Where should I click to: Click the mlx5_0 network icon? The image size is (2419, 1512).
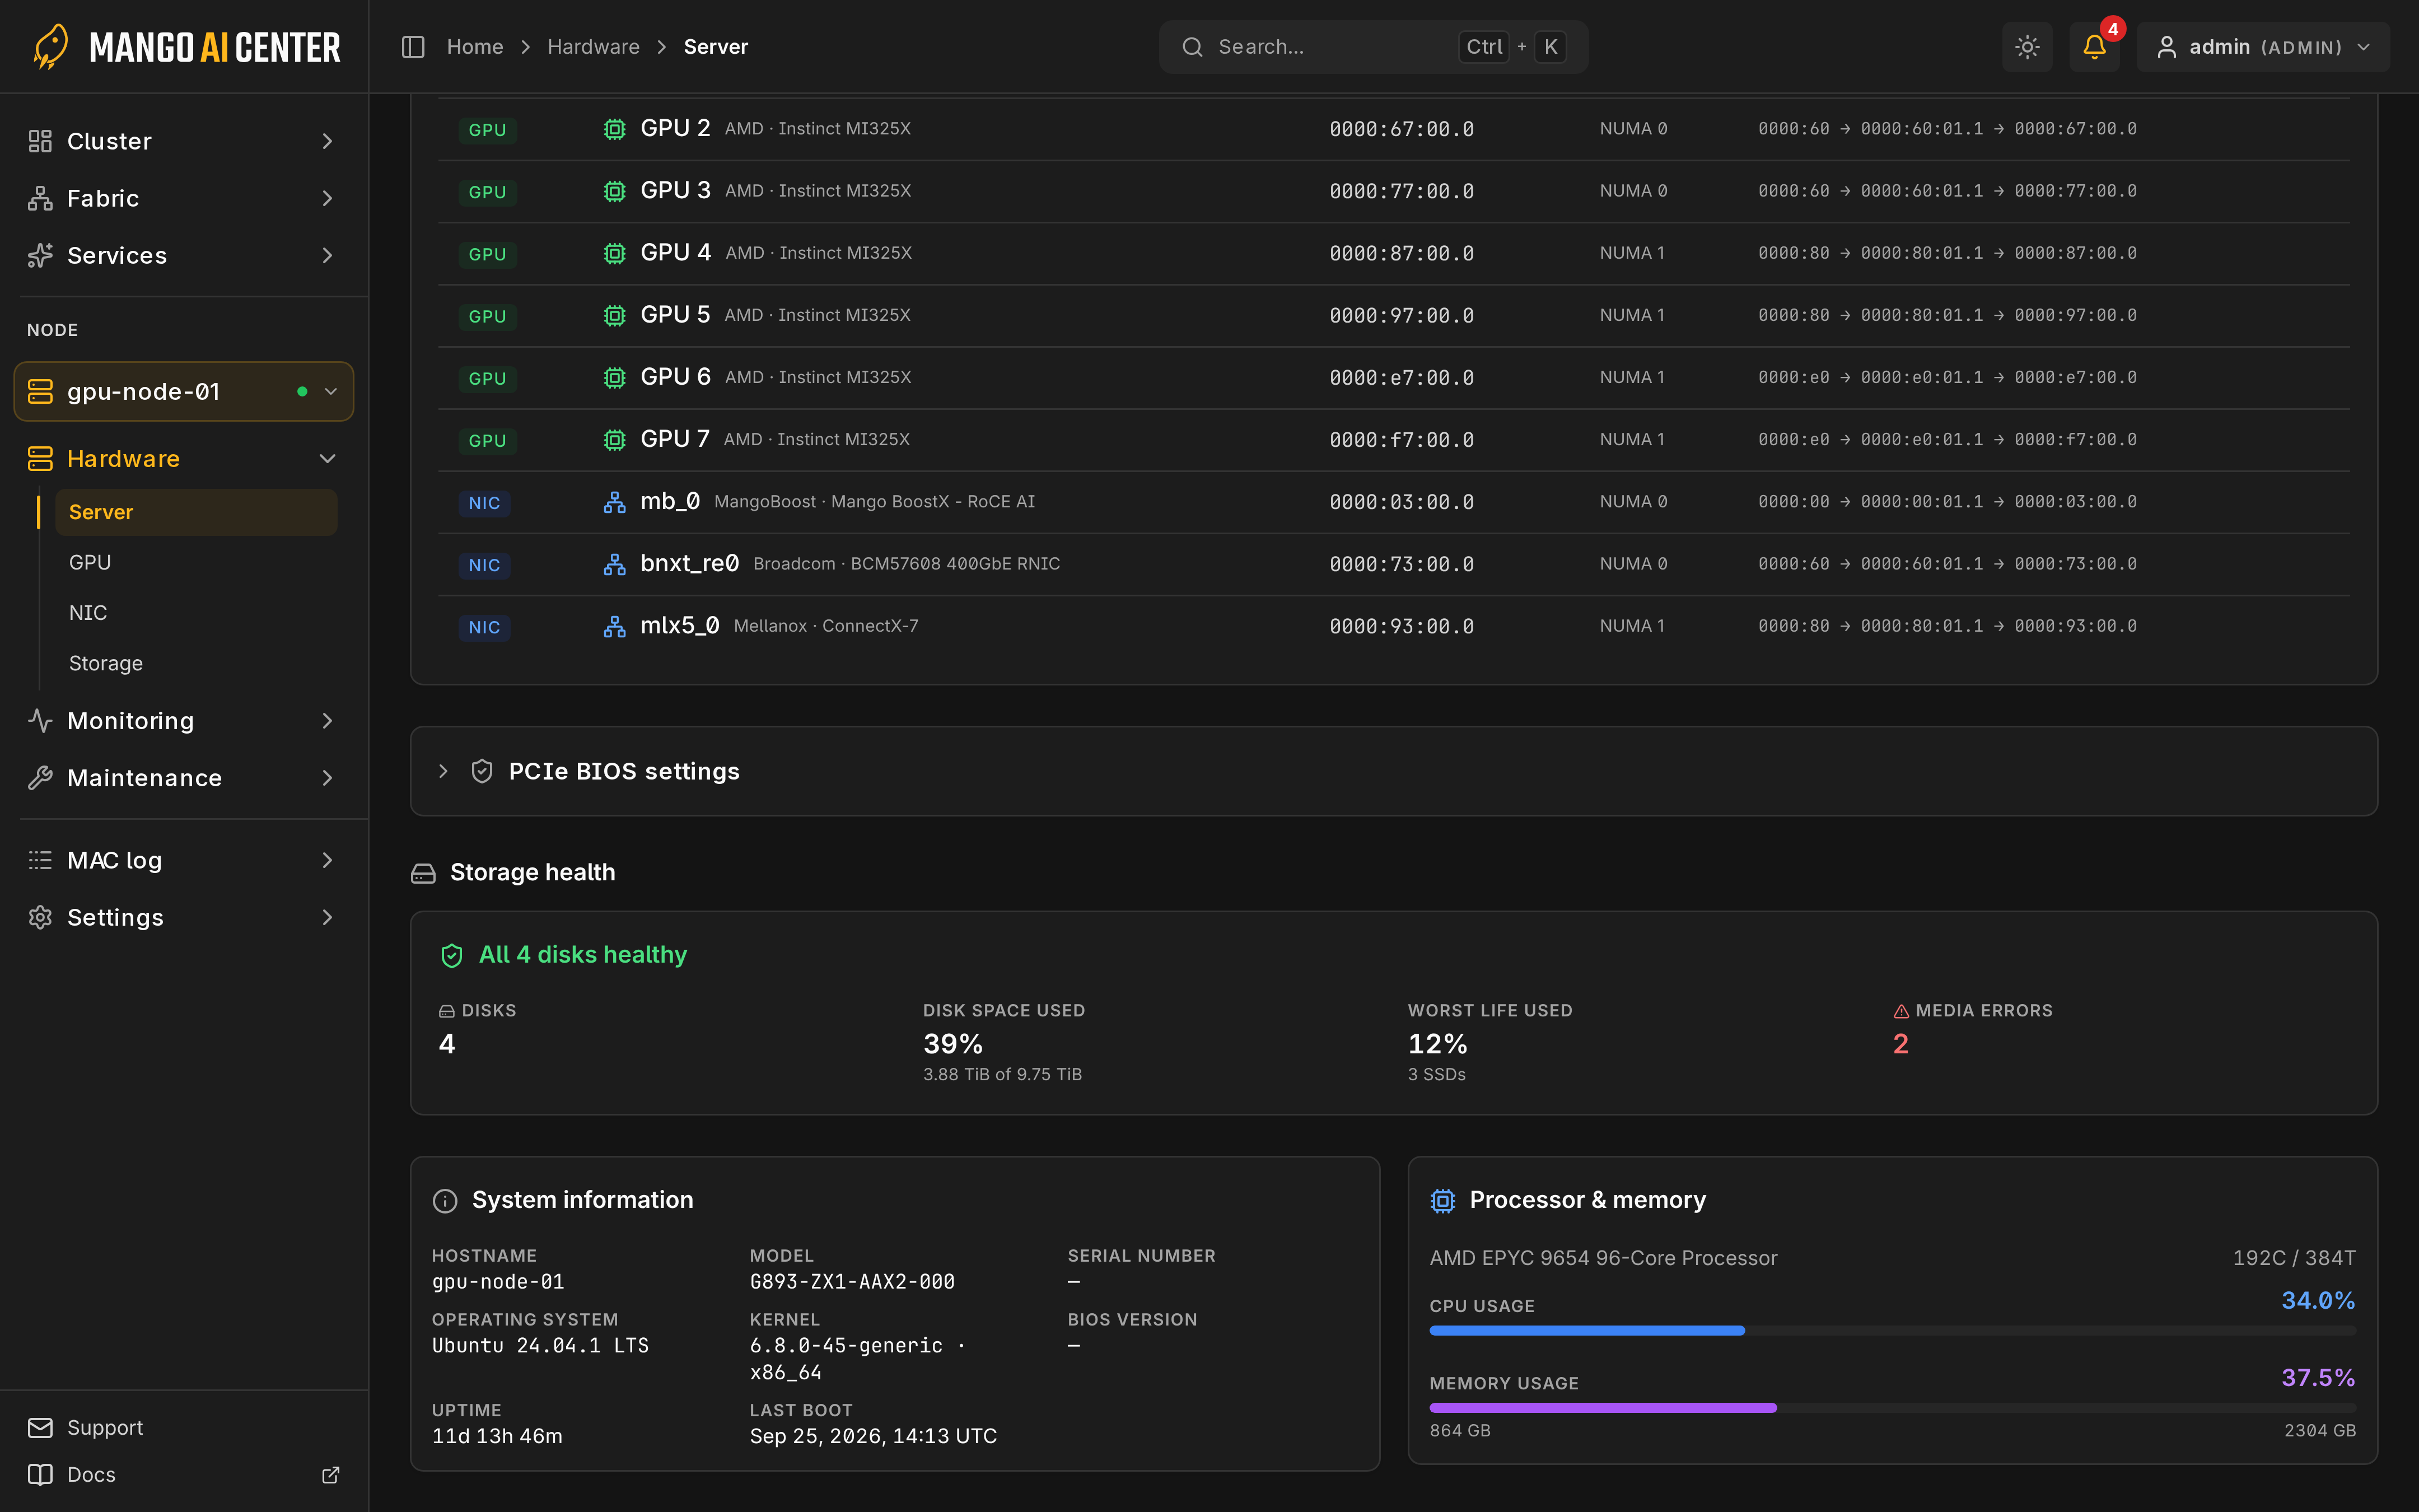pos(615,627)
